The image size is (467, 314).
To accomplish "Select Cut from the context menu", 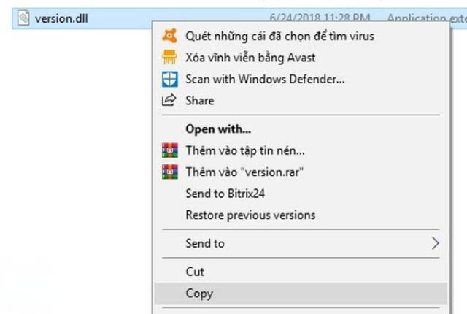I will [195, 272].
